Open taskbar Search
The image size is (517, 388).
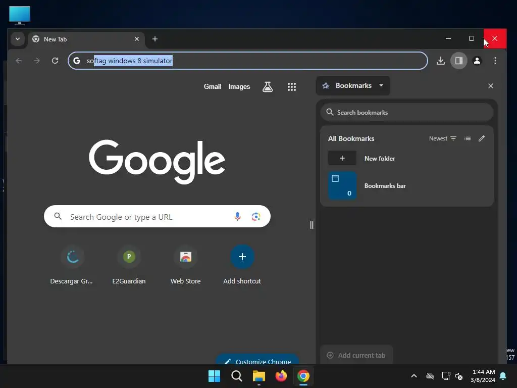[x=236, y=376]
